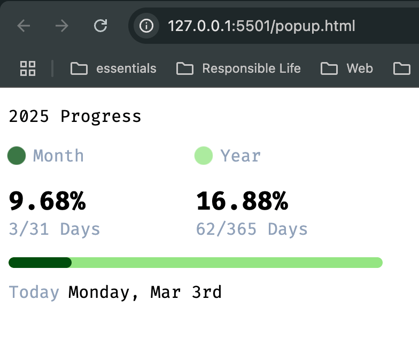This screenshot has height=338, width=419.
Task: Open the apps grid in bookmarks bar
Action: tap(28, 68)
